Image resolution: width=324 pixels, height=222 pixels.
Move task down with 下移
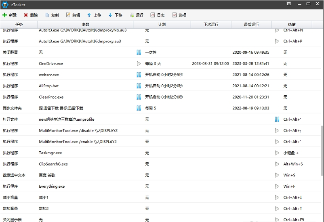tap(116, 15)
